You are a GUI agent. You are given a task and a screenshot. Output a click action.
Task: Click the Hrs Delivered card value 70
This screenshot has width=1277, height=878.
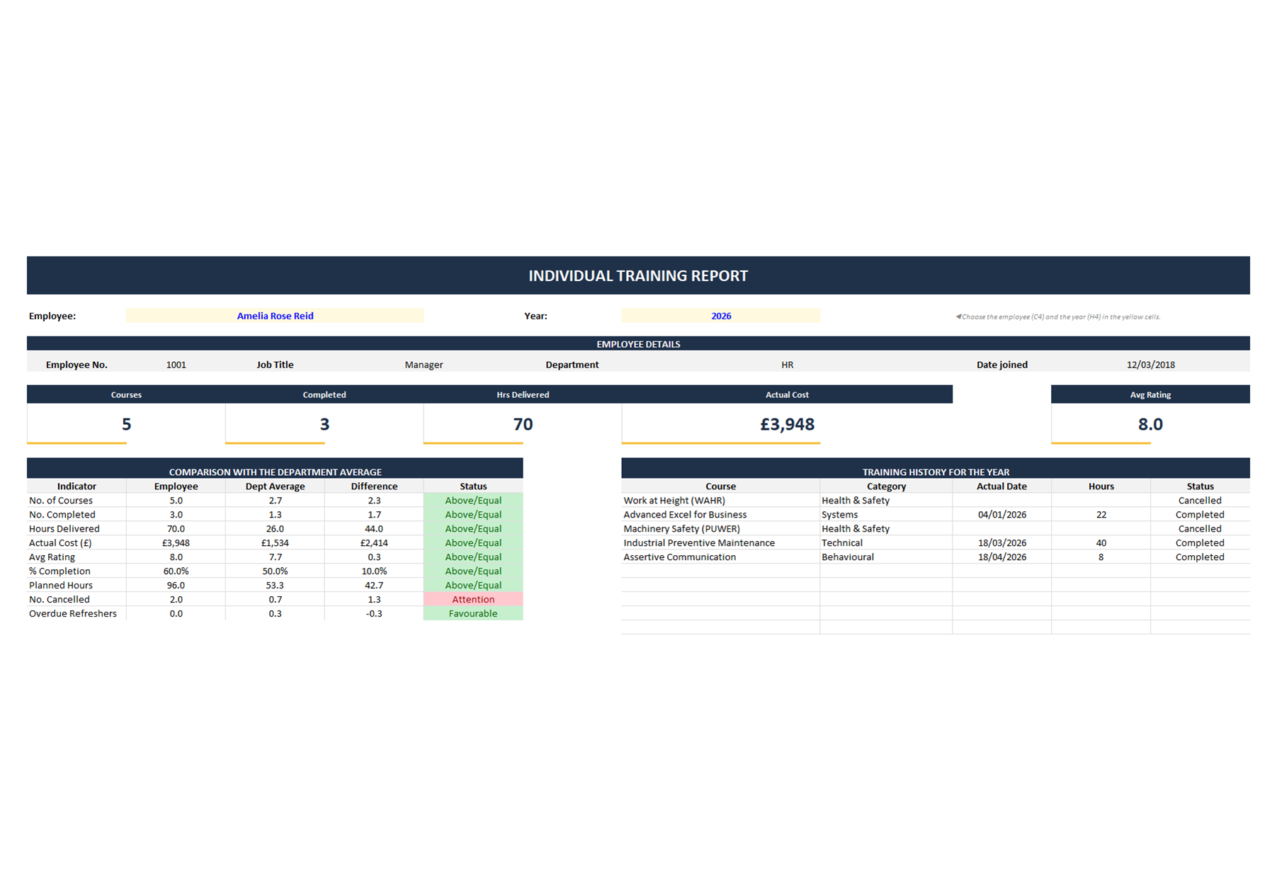pyautogui.click(x=523, y=424)
